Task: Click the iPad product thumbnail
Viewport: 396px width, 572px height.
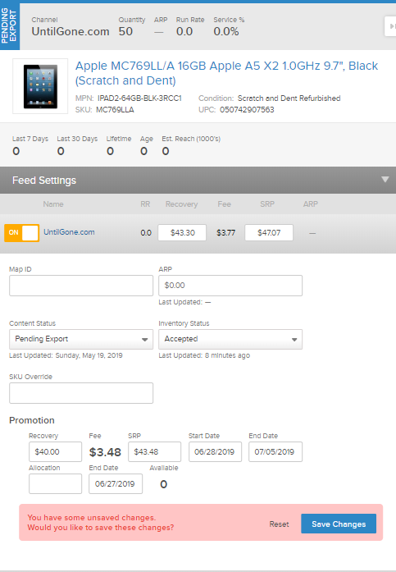Action: click(x=40, y=86)
